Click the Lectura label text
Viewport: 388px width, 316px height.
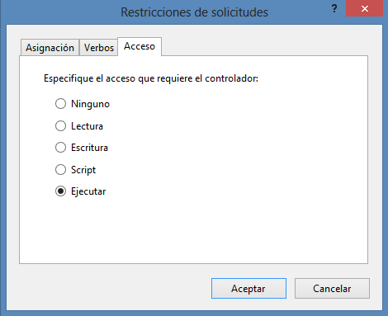87,126
